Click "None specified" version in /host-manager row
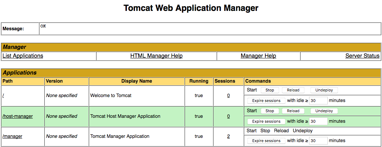The width and height of the screenshot is (382, 147). [62, 116]
